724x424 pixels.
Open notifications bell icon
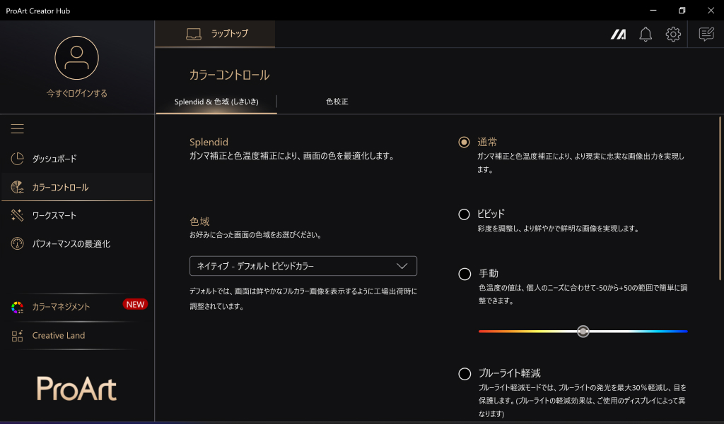tap(646, 34)
